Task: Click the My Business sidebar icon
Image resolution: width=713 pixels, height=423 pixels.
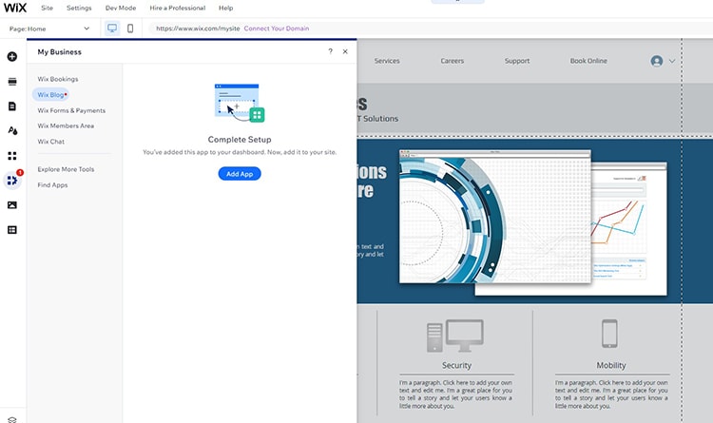Action: pos(12,181)
